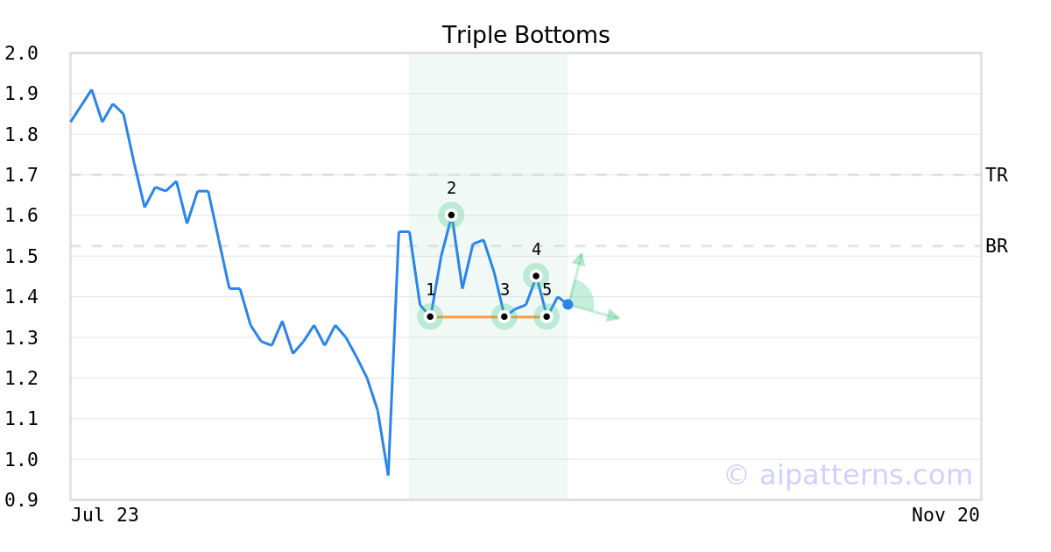The image size is (1051, 552).
Task: Click the third bottom marker 5
Action: click(547, 316)
